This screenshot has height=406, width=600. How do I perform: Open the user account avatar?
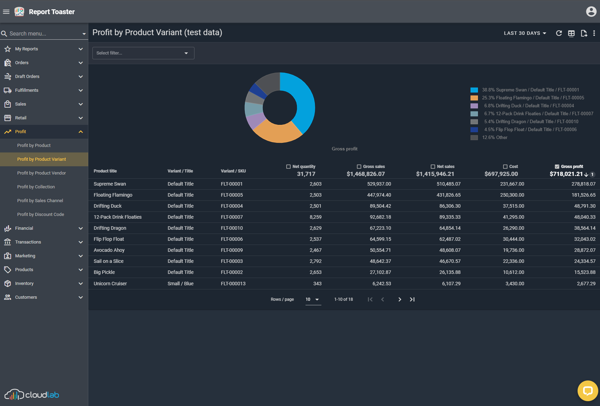[x=591, y=12]
